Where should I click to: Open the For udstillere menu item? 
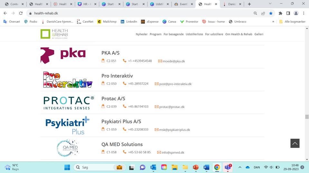214,34
